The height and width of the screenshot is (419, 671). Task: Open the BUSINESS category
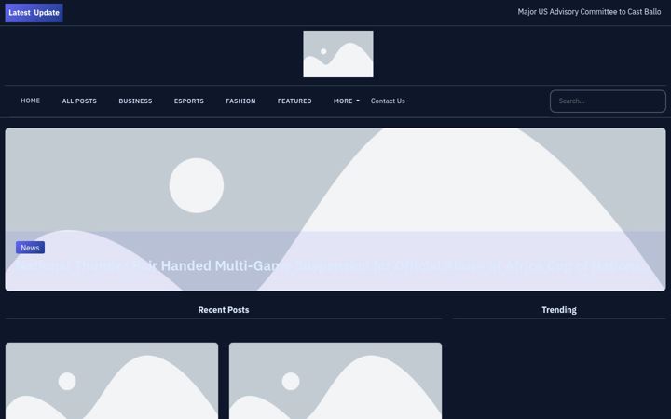[x=135, y=101]
